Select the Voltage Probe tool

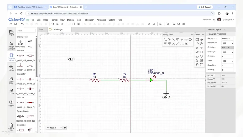coord(178,44)
